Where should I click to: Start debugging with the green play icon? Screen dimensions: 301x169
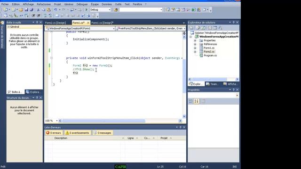tap(87, 9)
